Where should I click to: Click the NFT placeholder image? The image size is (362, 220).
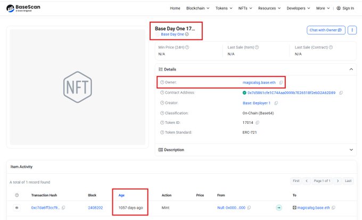[x=78, y=87]
